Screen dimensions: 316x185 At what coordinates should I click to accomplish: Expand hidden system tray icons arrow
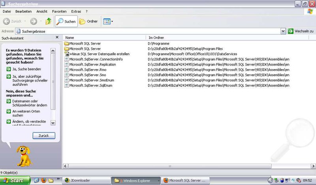pyautogui.click(x=270, y=180)
